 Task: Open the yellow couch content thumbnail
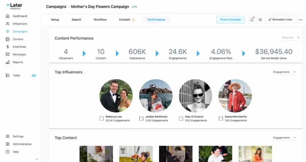click(136, 154)
